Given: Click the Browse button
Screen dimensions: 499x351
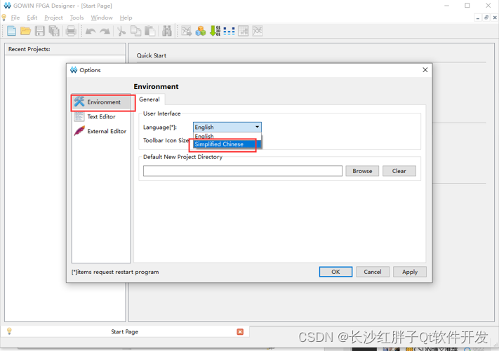Looking at the screenshot, I should click(362, 171).
